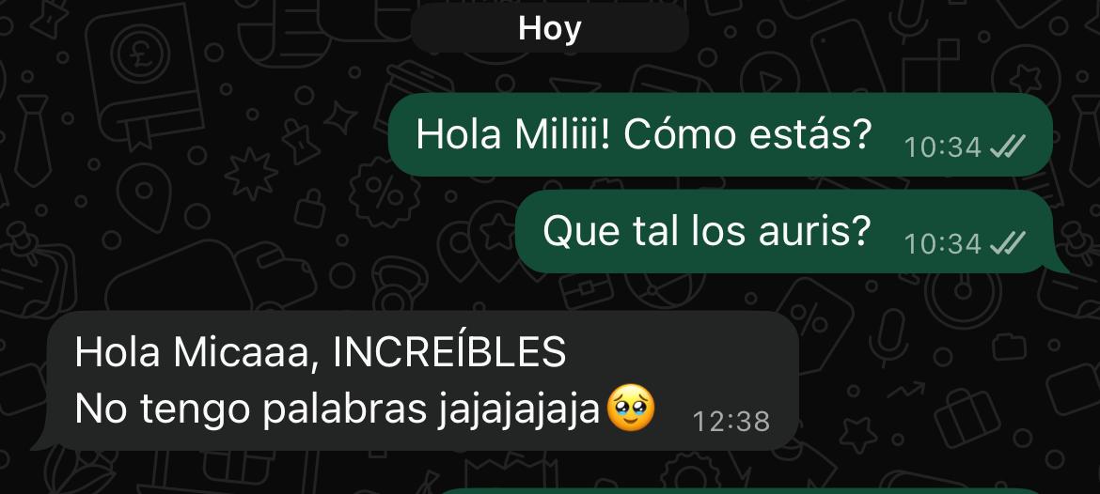Click the word "jajajajaja" in the reply
Image resolution: width=1100 pixels, height=494 pixels.
coord(518,409)
